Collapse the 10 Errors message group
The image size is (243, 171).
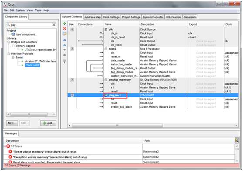point(5,146)
